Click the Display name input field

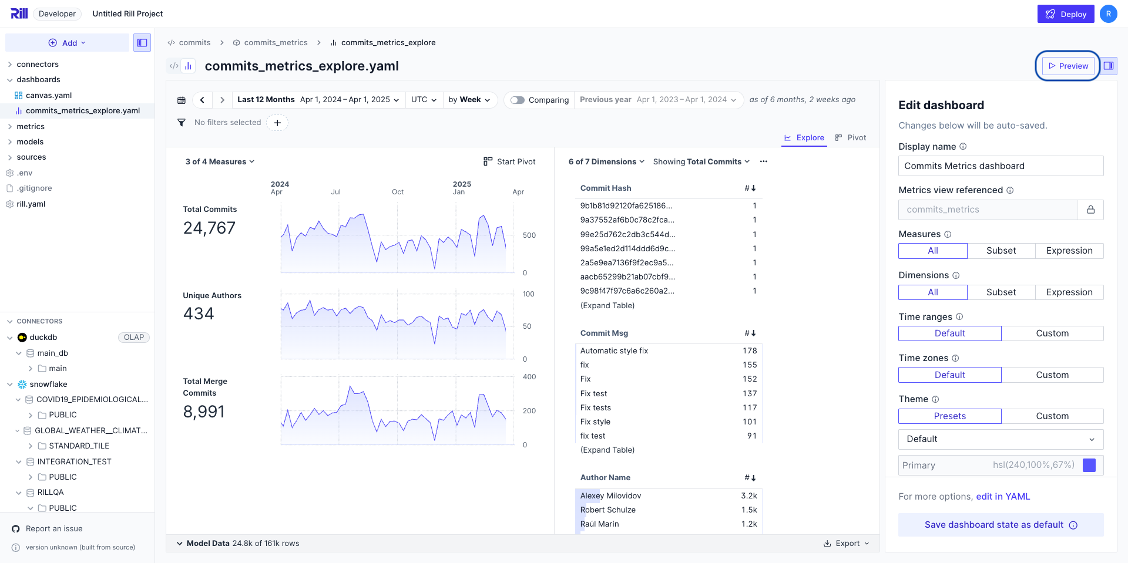pyautogui.click(x=1001, y=166)
